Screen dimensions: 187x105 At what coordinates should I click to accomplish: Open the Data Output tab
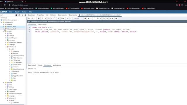coord(32,65)
